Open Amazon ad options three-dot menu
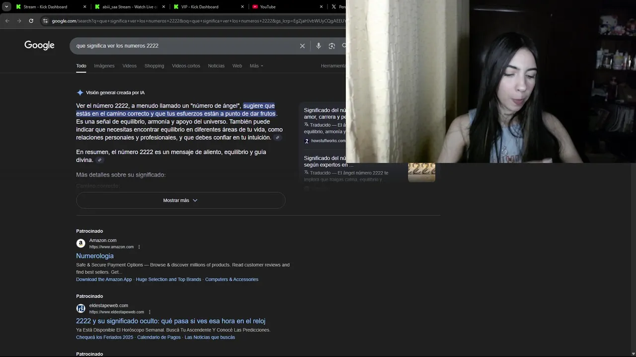This screenshot has height=357, width=636. click(x=139, y=247)
